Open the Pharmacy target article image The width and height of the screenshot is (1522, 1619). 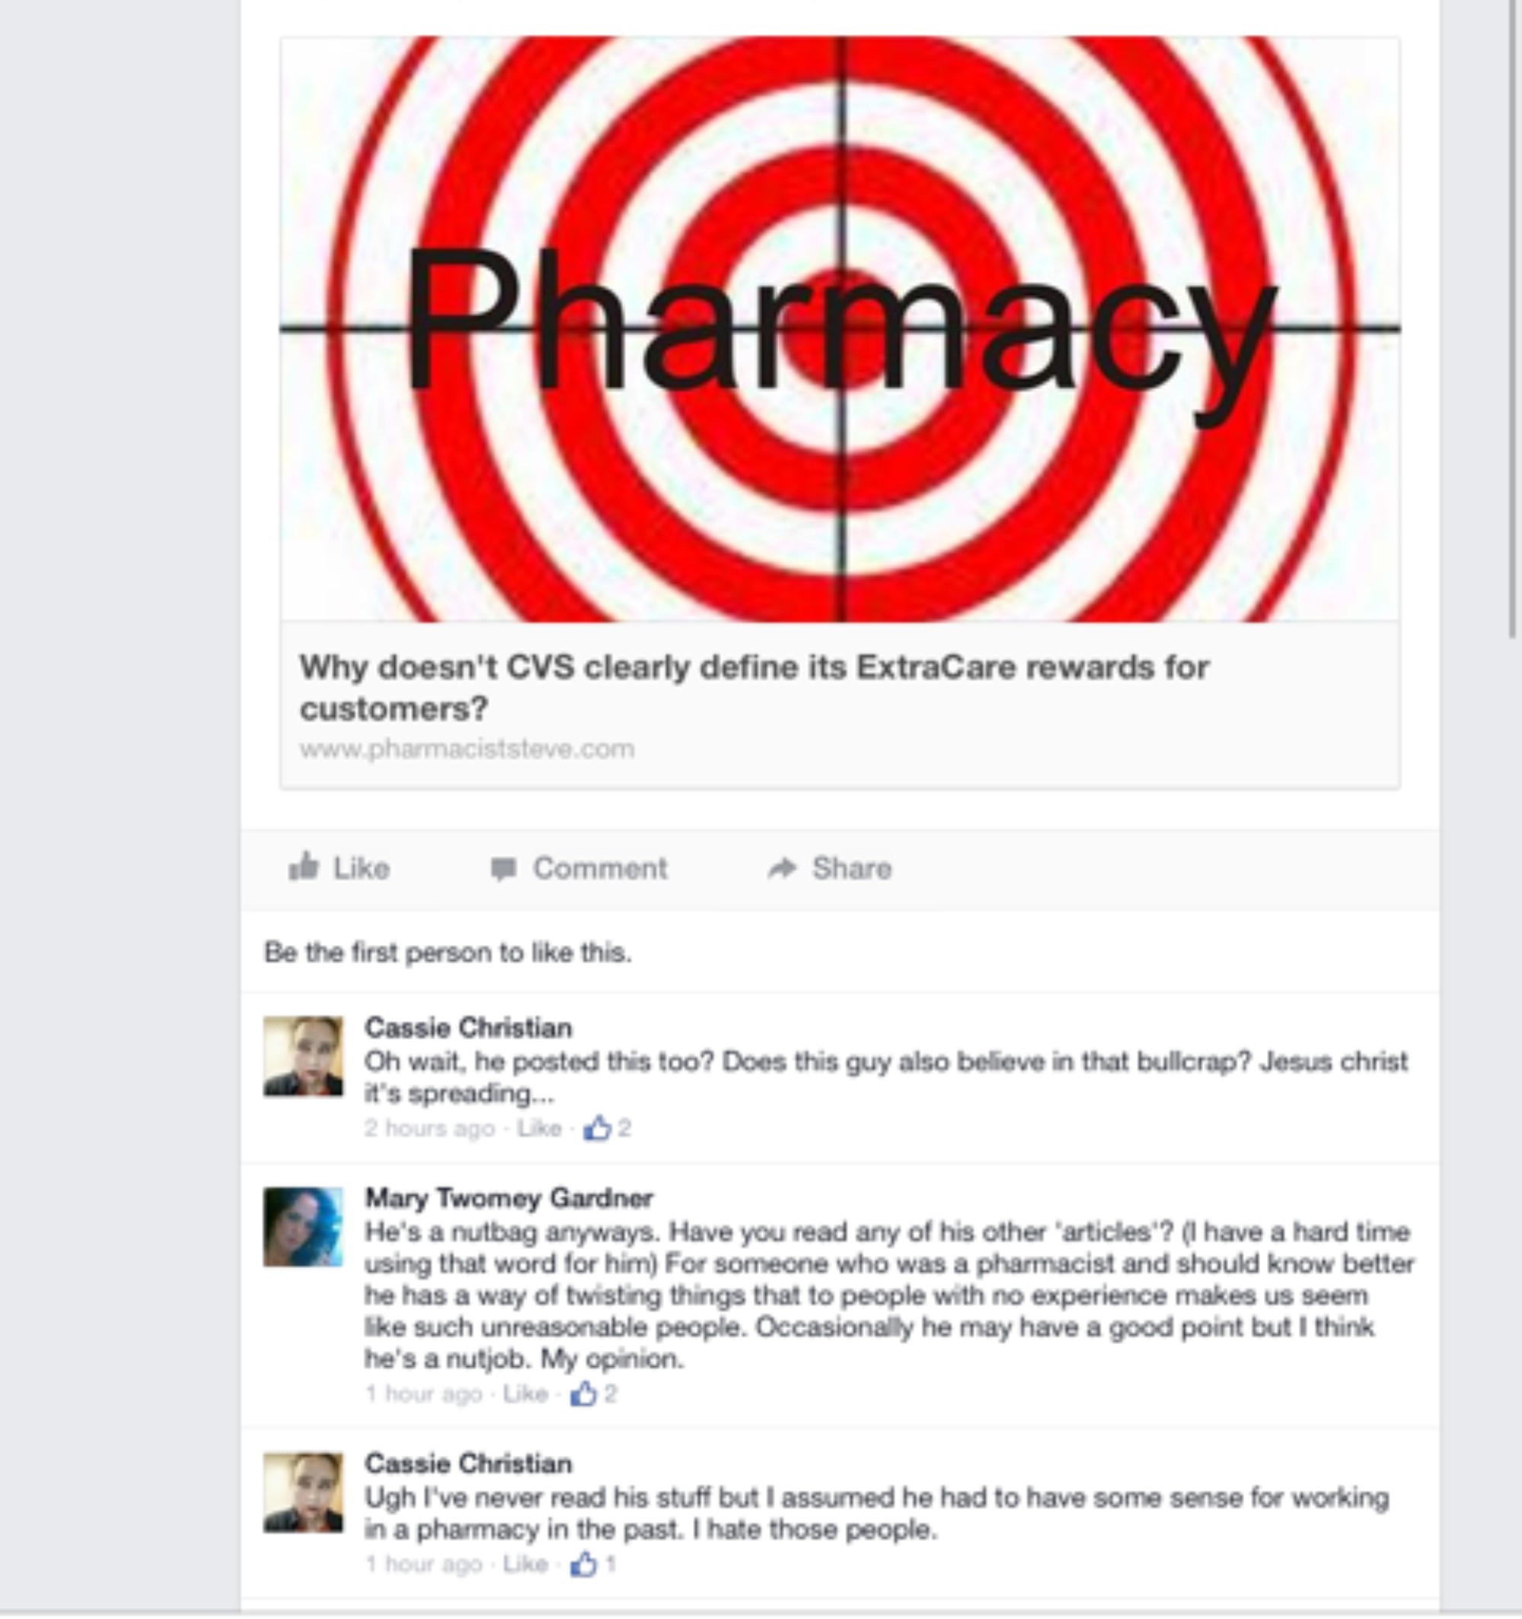pyautogui.click(x=840, y=329)
